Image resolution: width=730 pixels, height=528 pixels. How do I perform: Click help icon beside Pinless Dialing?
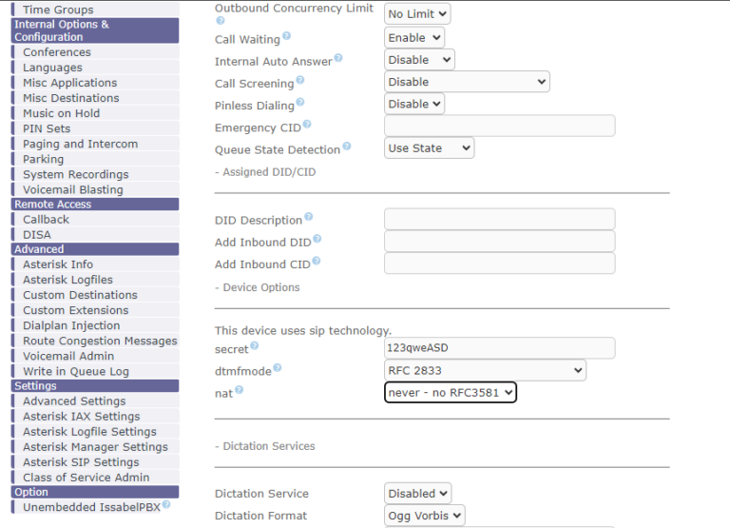pyautogui.click(x=300, y=103)
